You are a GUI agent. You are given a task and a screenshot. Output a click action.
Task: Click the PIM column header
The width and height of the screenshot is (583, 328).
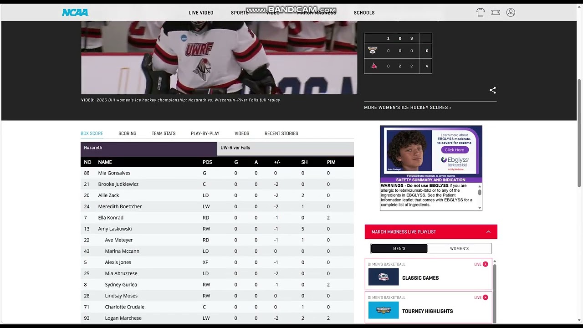pos(331,162)
